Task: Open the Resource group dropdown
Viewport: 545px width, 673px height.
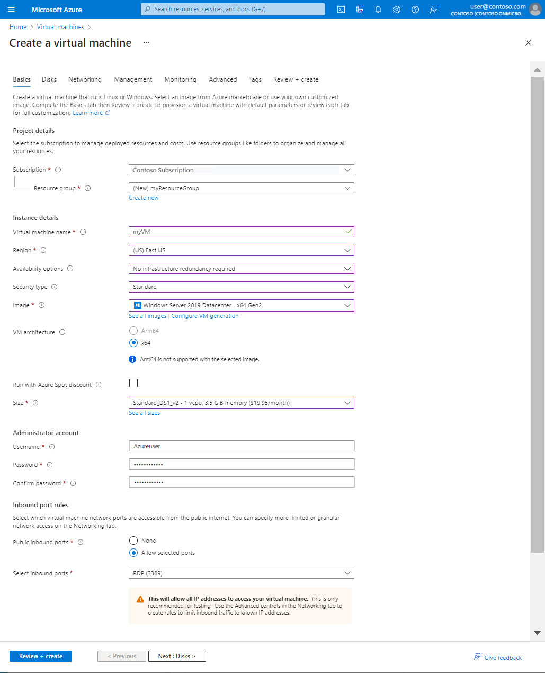Action: click(242, 188)
